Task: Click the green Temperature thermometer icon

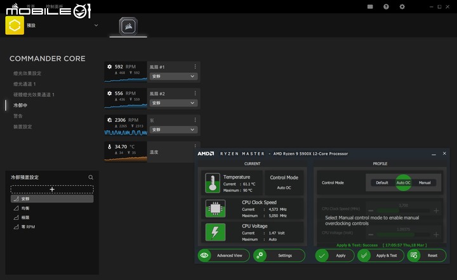Action: click(x=213, y=183)
